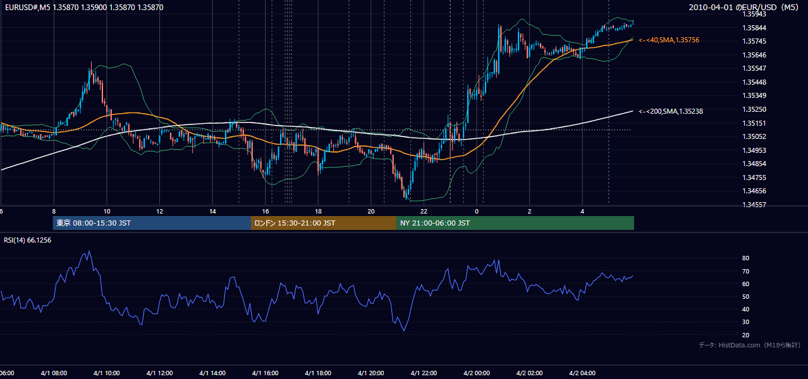808x379 pixels.
Task: Click price level 1.35745 on the axis
Action: click(x=754, y=41)
